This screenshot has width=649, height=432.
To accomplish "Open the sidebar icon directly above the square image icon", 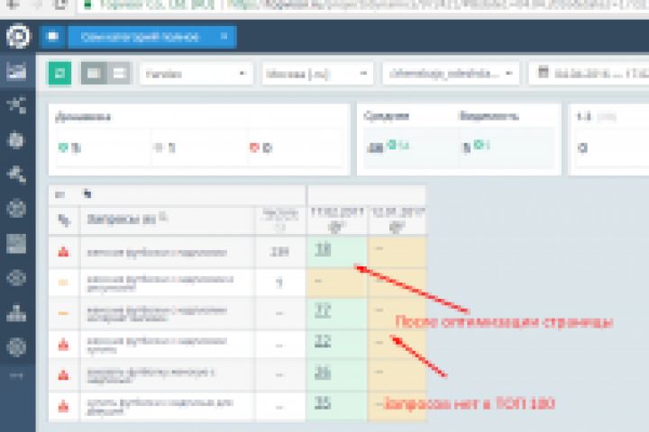I will tap(16, 209).
